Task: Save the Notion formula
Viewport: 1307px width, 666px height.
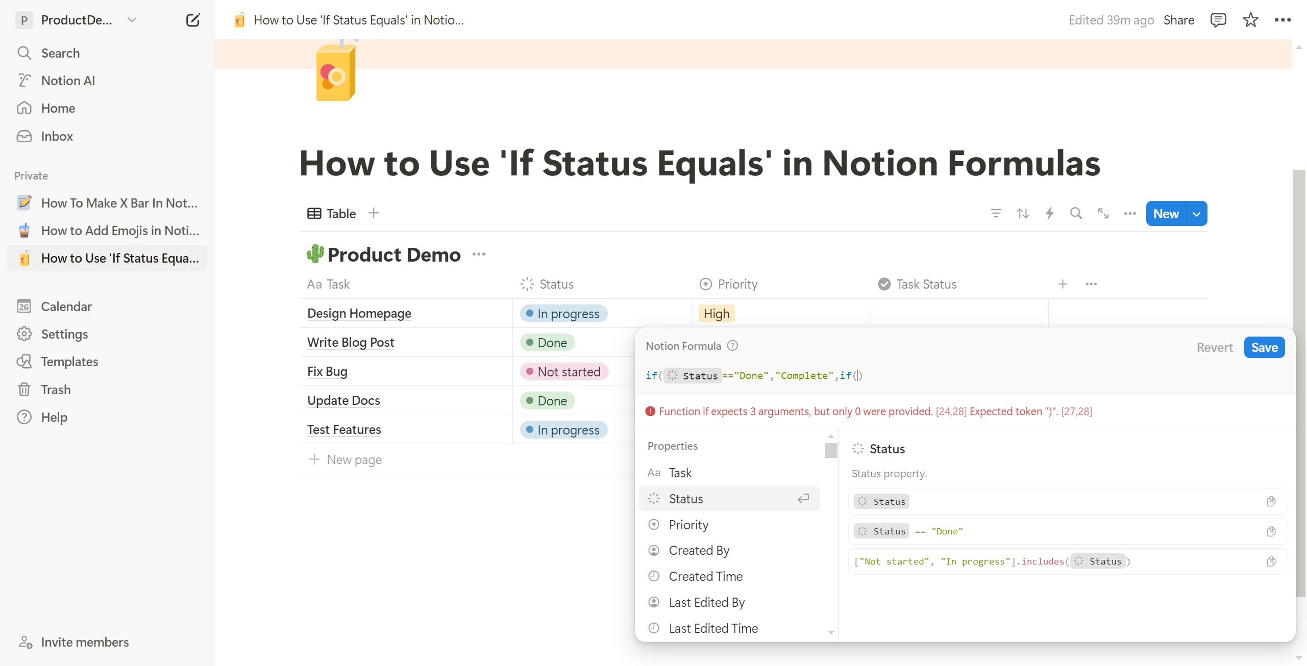Action: point(1264,348)
